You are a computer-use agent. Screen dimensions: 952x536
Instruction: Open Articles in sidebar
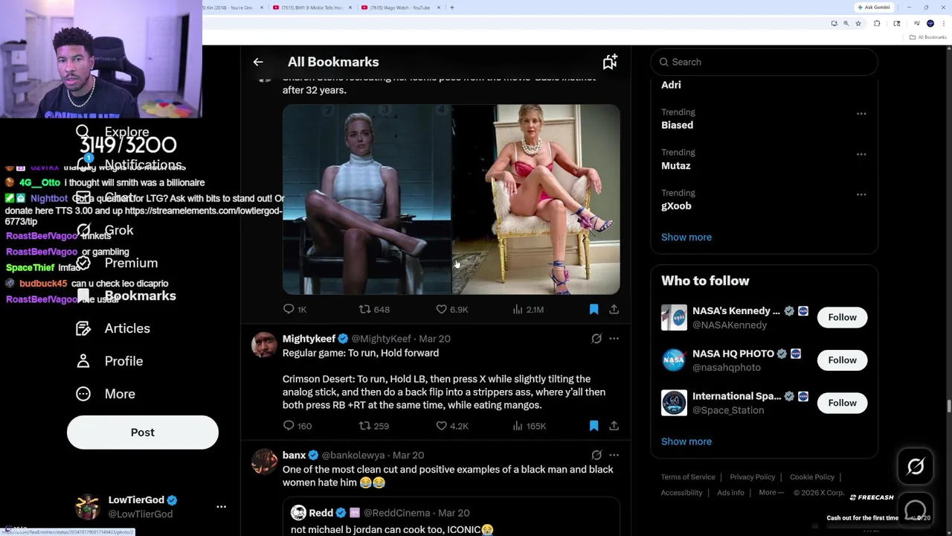pos(113,328)
